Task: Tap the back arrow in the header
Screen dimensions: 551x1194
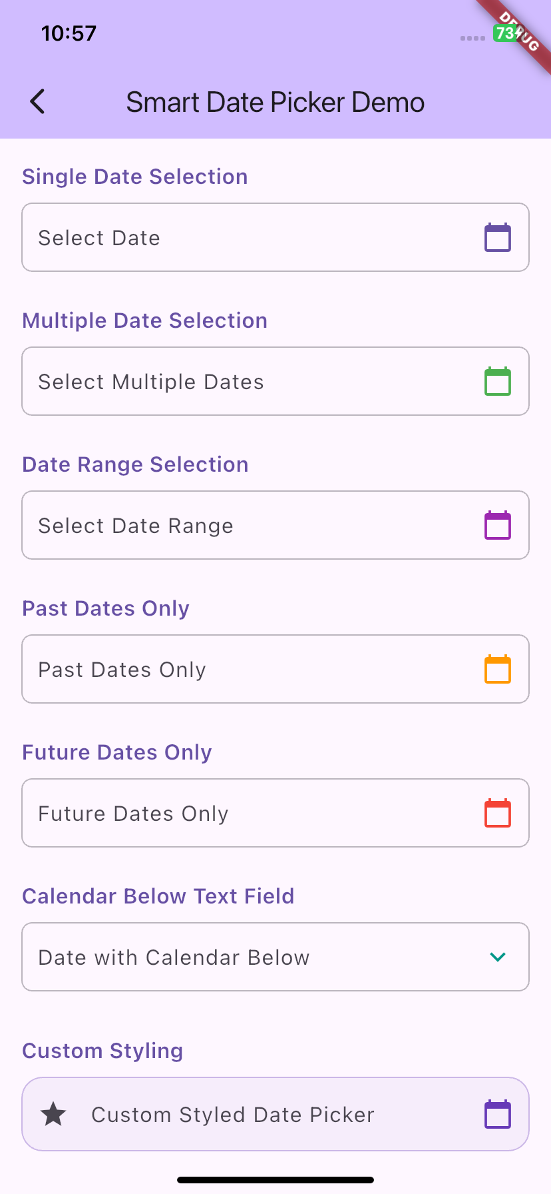Action: (38, 102)
